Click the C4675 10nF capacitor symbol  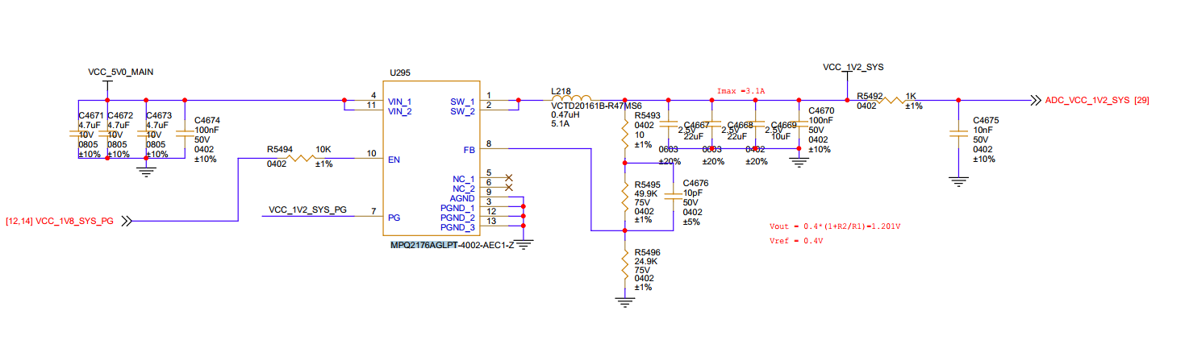pos(958,134)
